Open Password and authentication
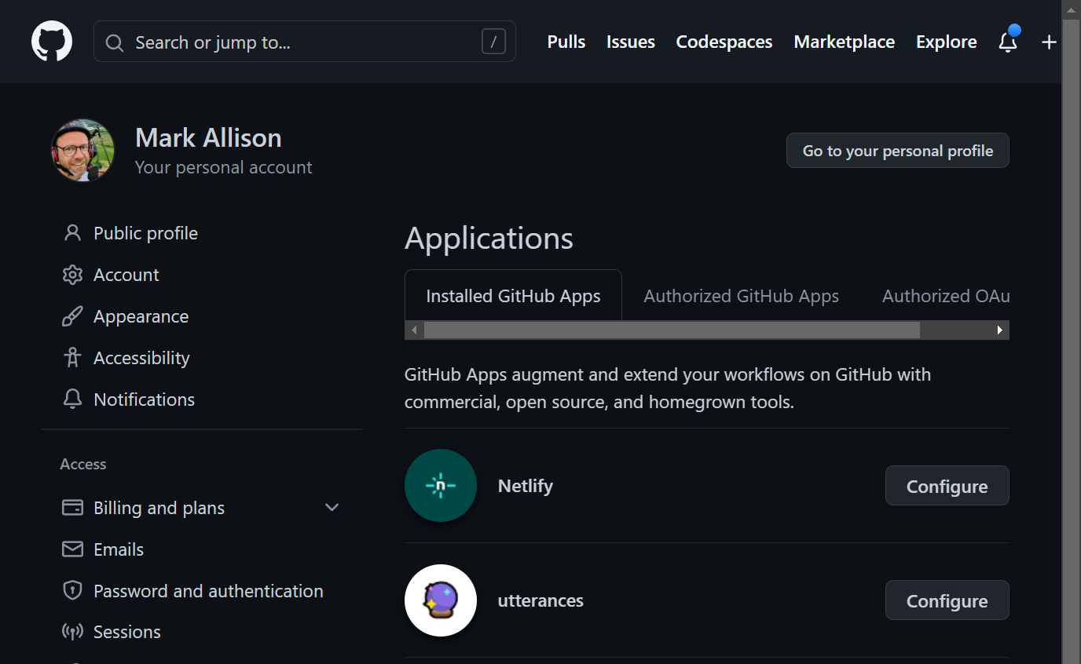Image resolution: width=1081 pixels, height=664 pixels. (208, 591)
